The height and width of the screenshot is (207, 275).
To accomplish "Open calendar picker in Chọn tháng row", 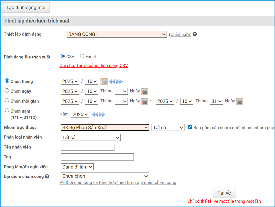I will [x=104, y=82].
